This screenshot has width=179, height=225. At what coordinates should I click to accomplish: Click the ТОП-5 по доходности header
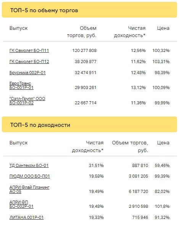[89, 125]
